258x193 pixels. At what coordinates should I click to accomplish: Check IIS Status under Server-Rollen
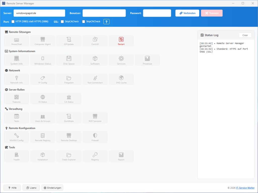(43, 98)
